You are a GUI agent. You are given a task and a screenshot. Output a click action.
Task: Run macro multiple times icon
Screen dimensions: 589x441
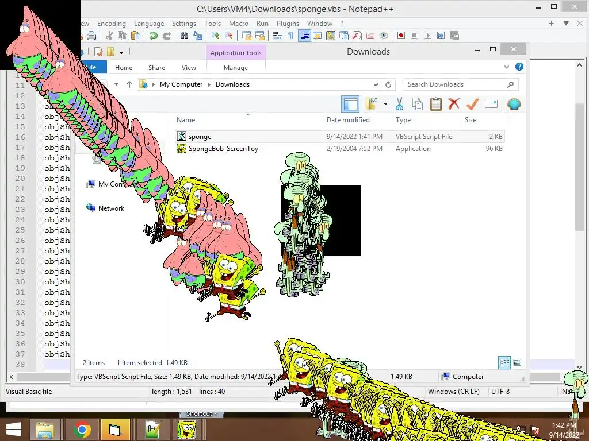coord(441,36)
